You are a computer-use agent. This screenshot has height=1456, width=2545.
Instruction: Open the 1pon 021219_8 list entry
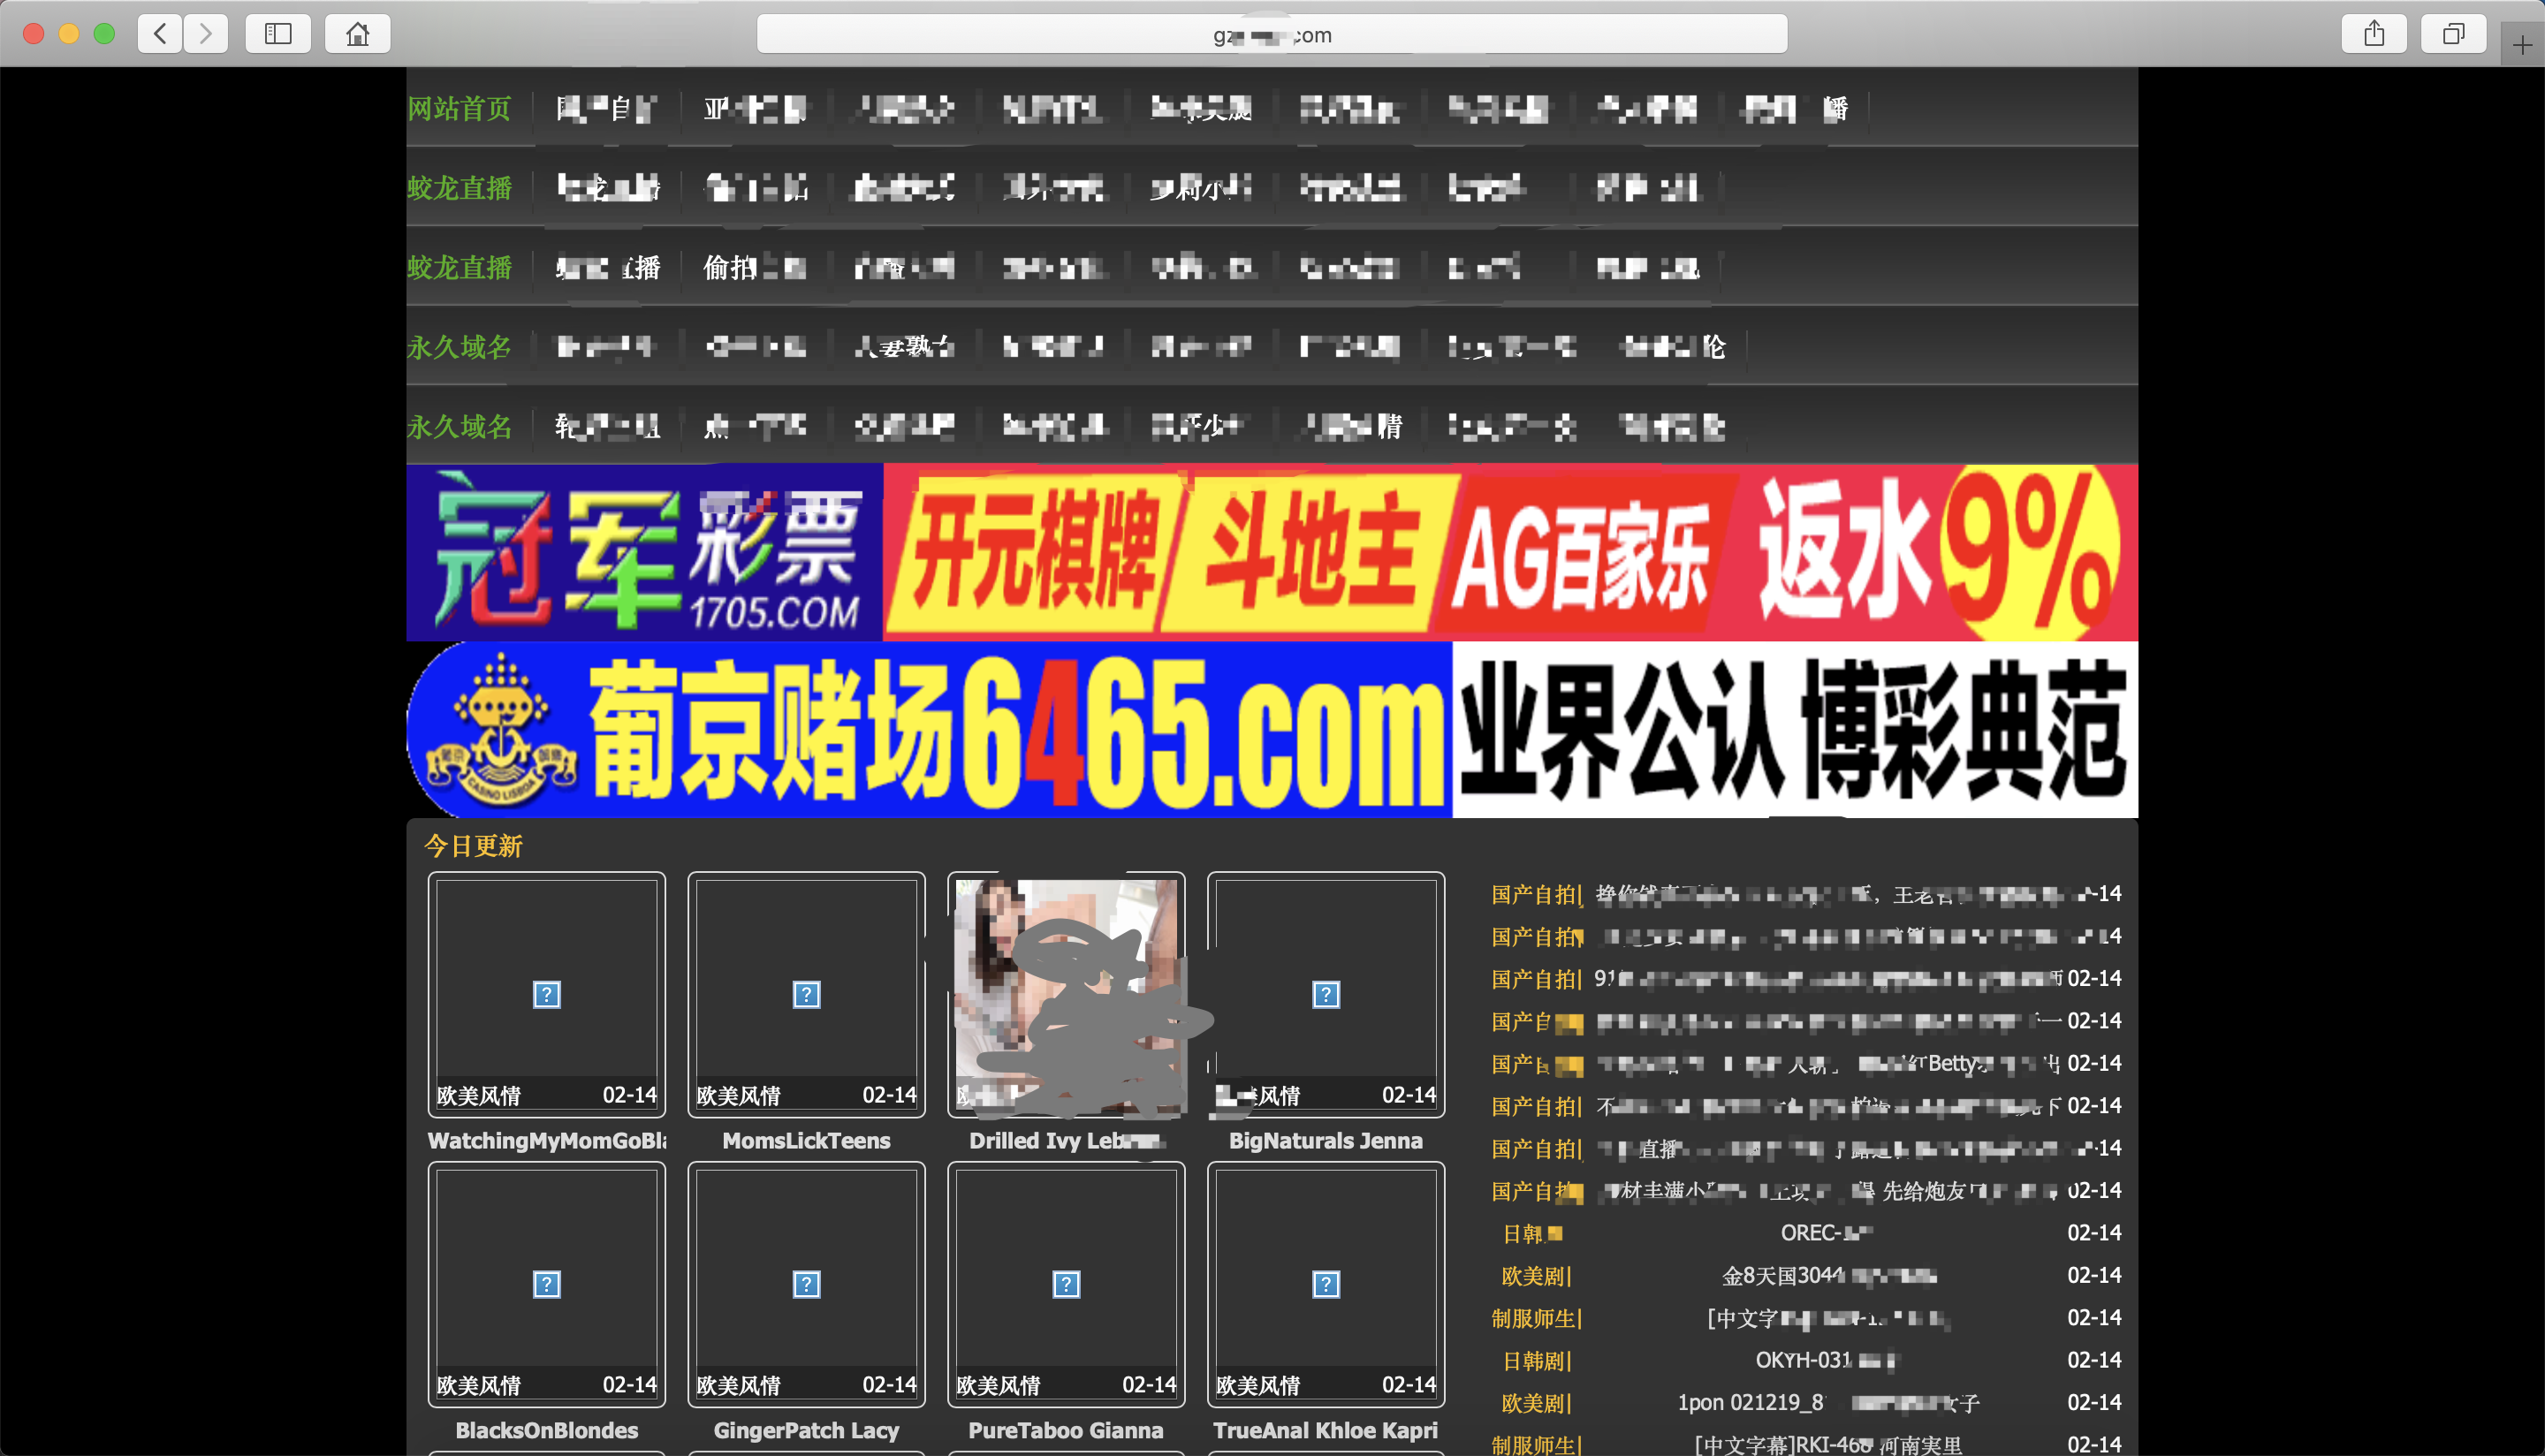[1828, 1403]
